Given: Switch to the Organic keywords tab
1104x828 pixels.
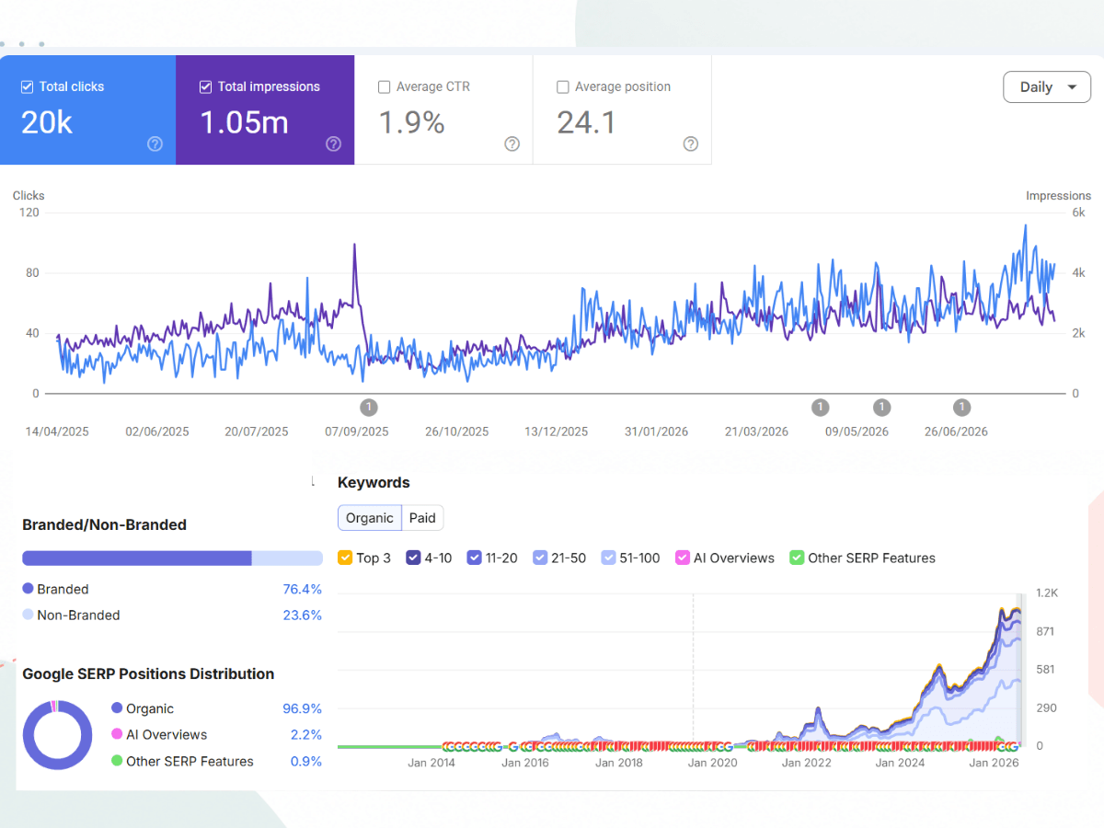Looking at the screenshot, I should [369, 518].
